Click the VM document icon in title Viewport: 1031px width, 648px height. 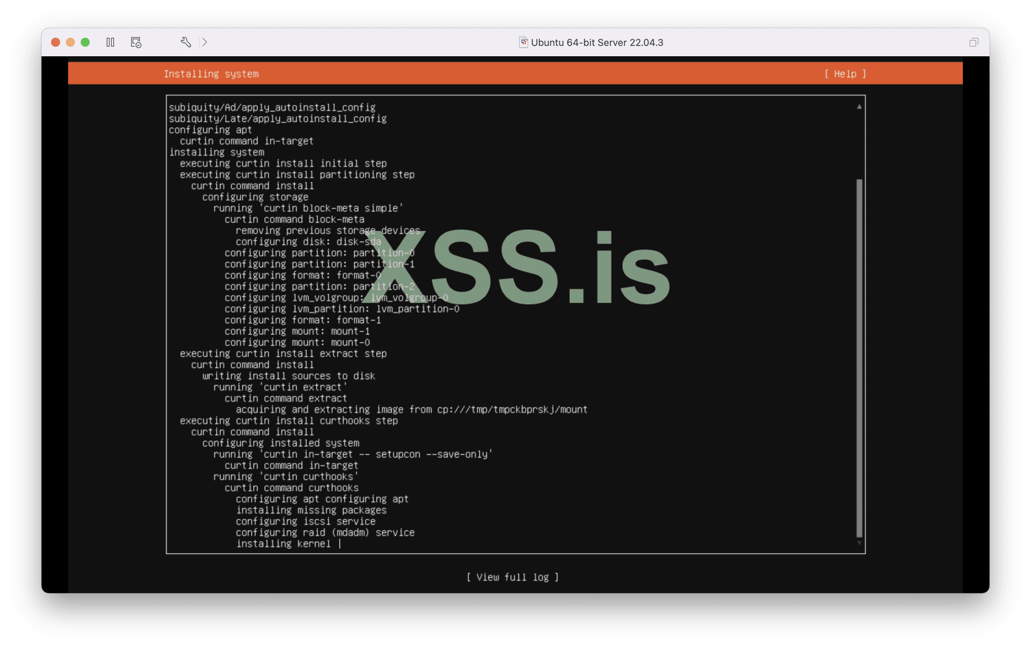click(x=523, y=42)
